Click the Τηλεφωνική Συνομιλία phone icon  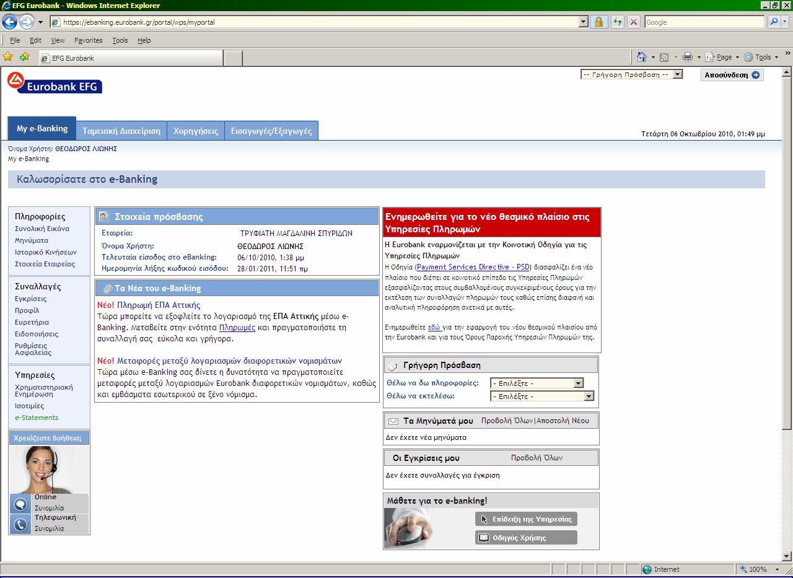20,524
